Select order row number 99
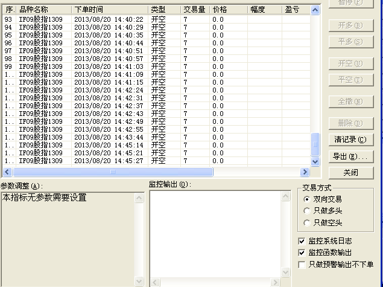This screenshot has width=383, height=287. (156, 66)
